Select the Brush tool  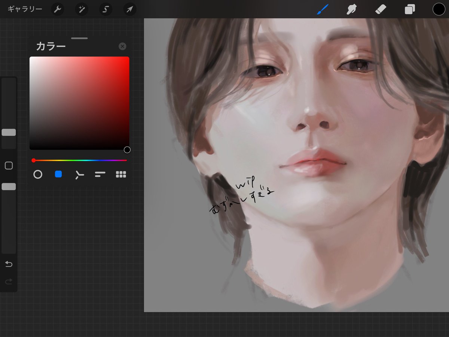(322, 9)
